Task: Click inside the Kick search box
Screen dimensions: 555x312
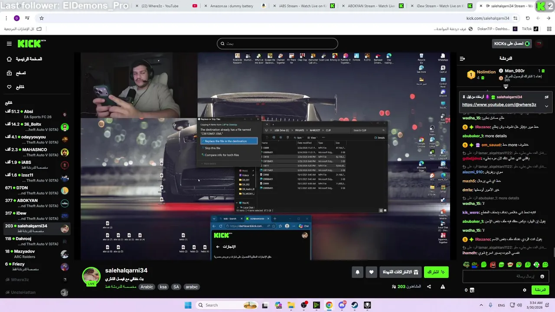Action: 277,43
